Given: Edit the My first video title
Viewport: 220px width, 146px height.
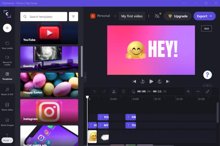Looking at the screenshot, I should point(132,16).
